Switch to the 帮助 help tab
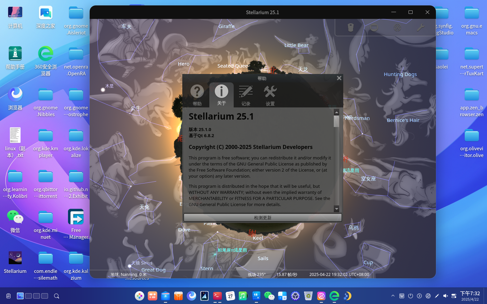The height and width of the screenshot is (304, 487). 197,95
